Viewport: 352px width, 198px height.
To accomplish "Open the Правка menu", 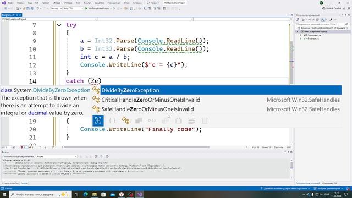I will pos(21,3).
